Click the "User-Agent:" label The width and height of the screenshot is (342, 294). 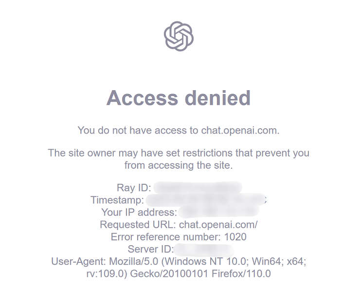[80, 262]
